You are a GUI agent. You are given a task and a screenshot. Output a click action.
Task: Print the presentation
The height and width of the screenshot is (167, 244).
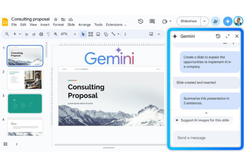tap(41, 34)
